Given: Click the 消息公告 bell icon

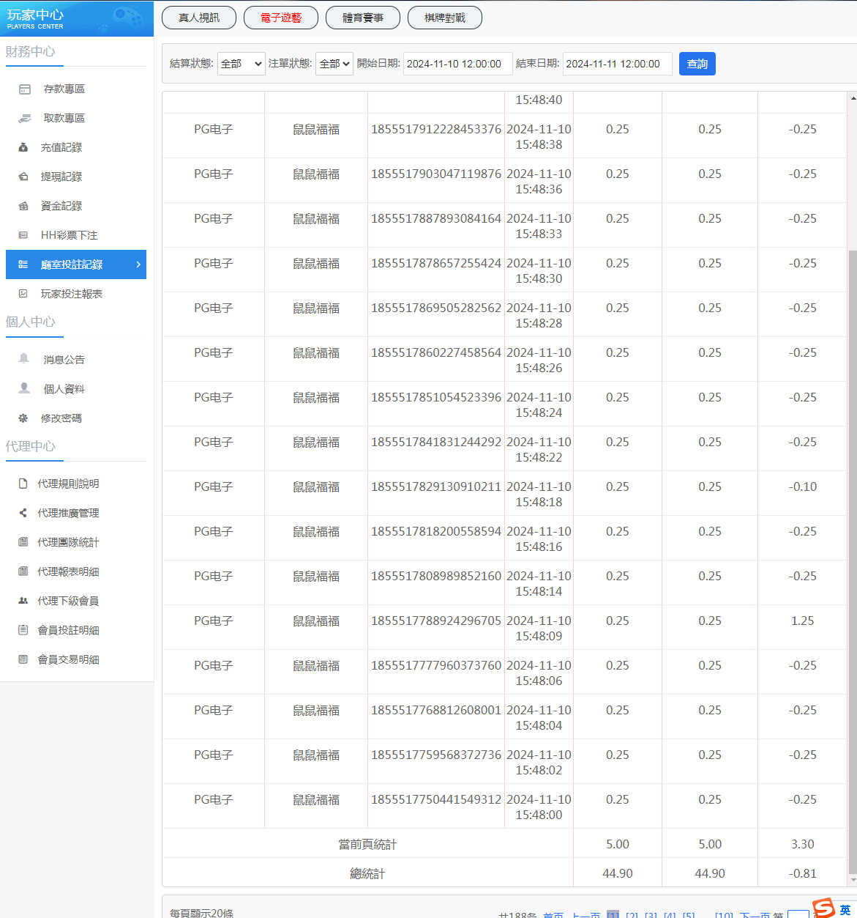Looking at the screenshot, I should (x=24, y=359).
